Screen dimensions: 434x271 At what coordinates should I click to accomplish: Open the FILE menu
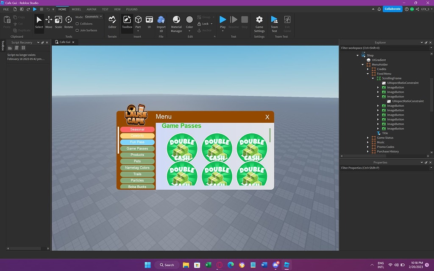point(6,9)
